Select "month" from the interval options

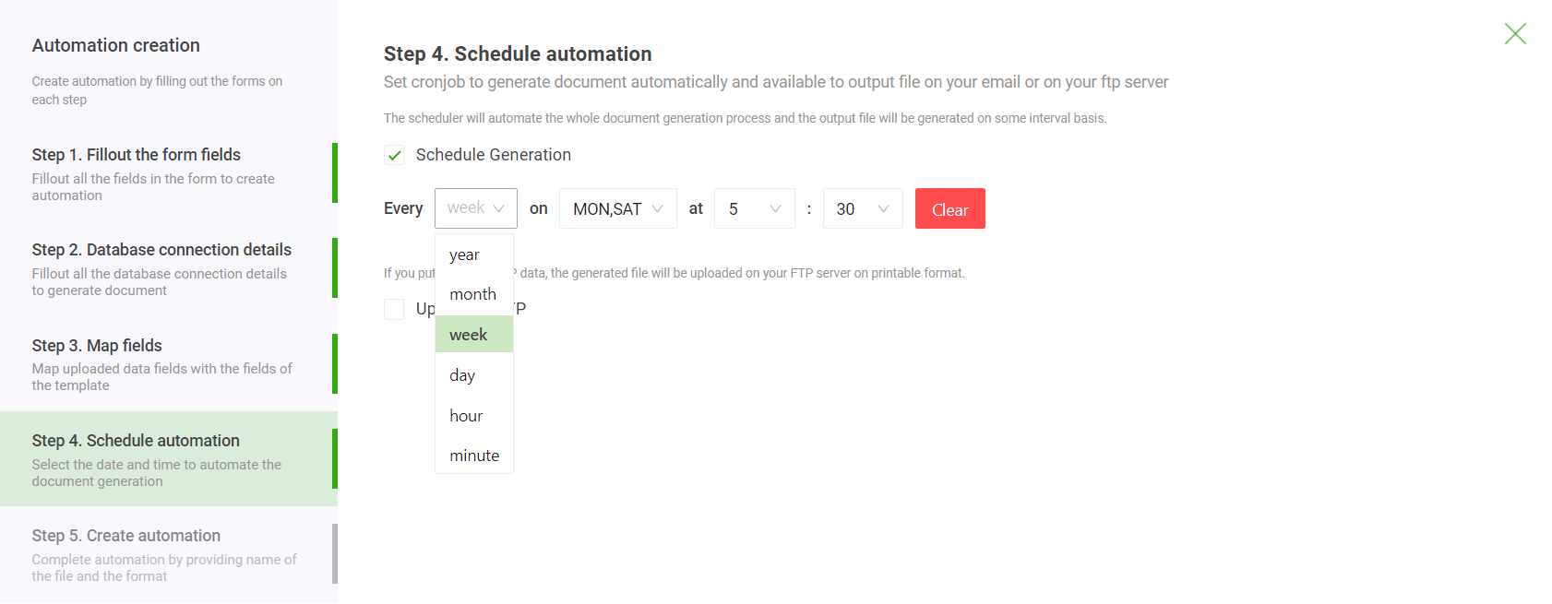[472, 293]
